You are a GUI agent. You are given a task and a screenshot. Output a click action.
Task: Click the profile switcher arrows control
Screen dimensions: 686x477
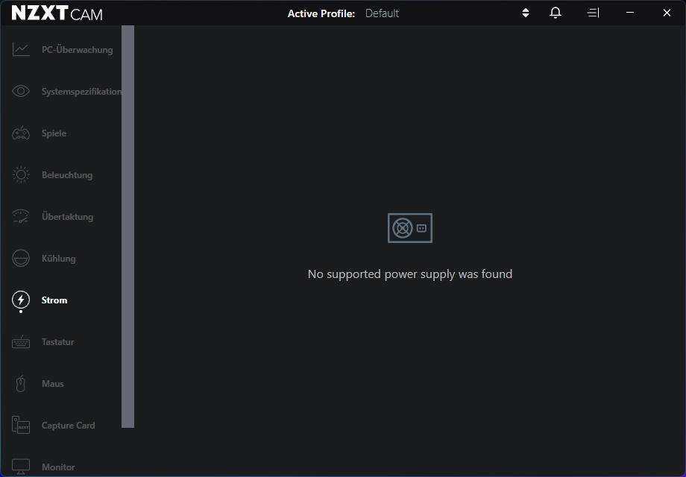click(x=525, y=13)
